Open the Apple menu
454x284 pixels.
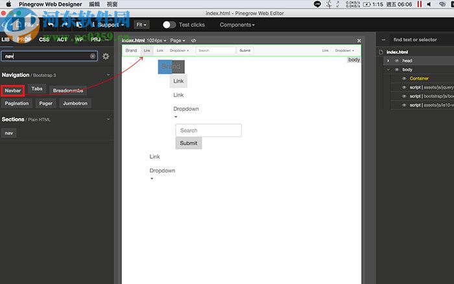(x=8, y=4)
